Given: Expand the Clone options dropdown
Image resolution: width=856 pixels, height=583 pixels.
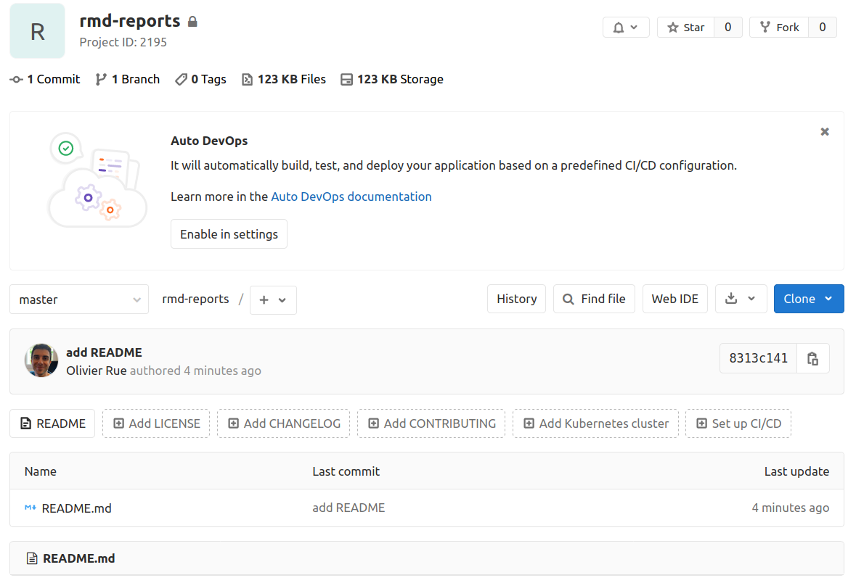Looking at the screenshot, I should 808,299.
